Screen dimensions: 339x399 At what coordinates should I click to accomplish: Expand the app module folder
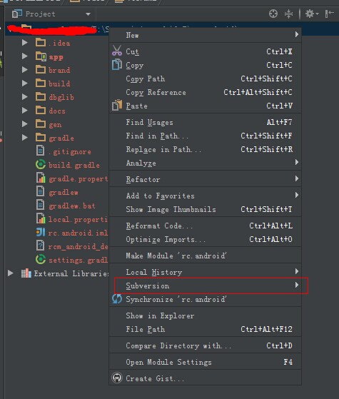point(25,56)
